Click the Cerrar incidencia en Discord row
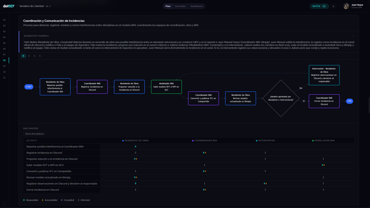This screenshot has height=208, width=370. pyautogui.click(x=189, y=190)
